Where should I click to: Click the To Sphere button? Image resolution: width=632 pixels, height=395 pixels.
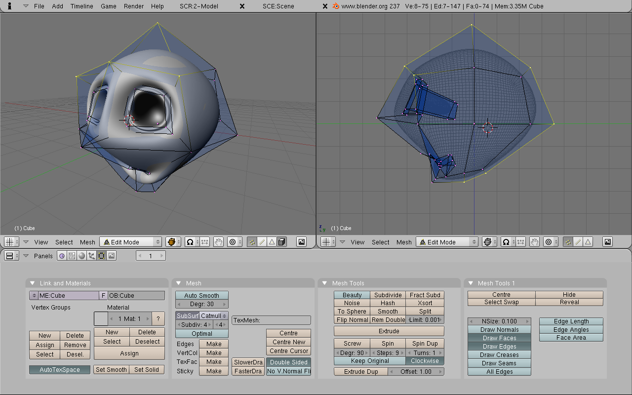pyautogui.click(x=352, y=311)
